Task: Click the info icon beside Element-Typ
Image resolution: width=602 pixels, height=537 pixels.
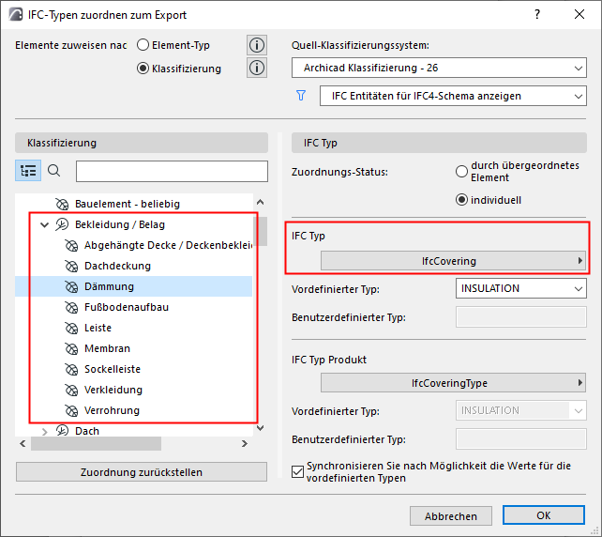Action: tap(257, 45)
